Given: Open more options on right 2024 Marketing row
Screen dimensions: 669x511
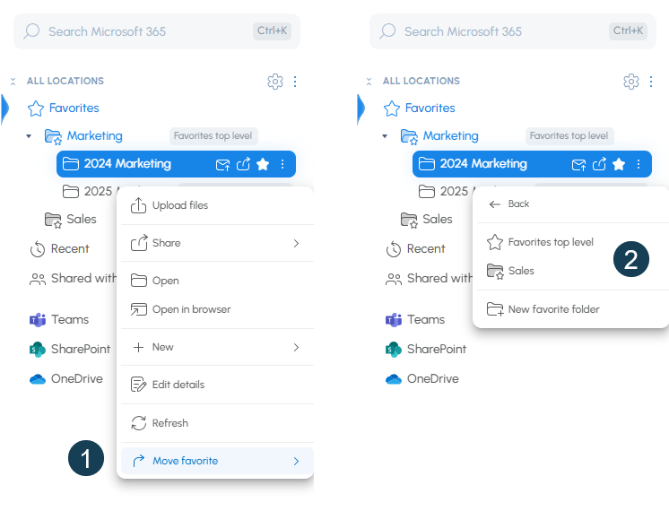Looking at the screenshot, I should pos(639,164).
